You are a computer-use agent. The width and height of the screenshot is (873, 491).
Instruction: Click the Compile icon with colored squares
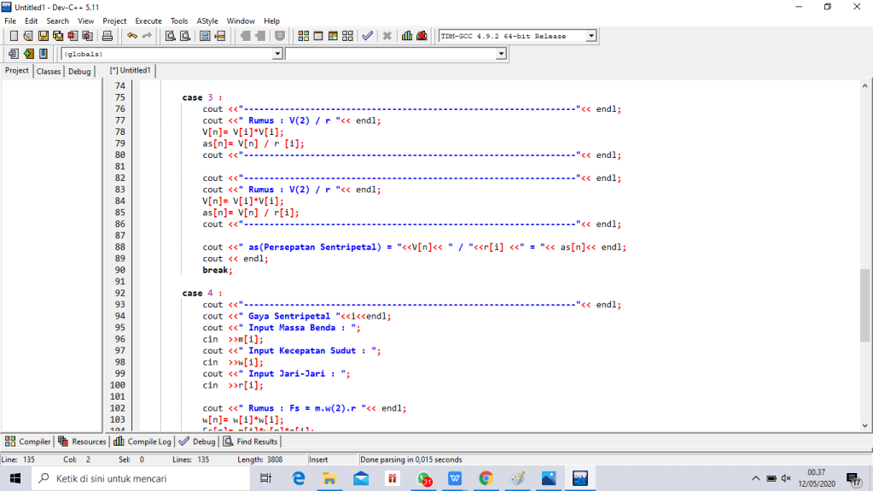(304, 36)
